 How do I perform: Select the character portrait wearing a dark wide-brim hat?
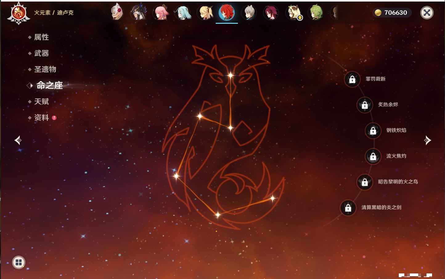138,12
